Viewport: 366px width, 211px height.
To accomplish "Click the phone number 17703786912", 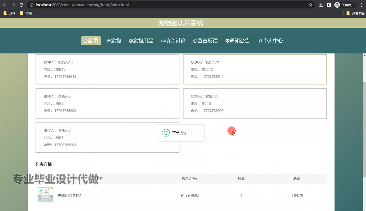I will (213, 77).
